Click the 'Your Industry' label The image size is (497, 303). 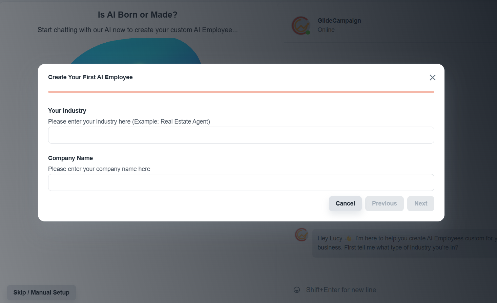pos(67,111)
